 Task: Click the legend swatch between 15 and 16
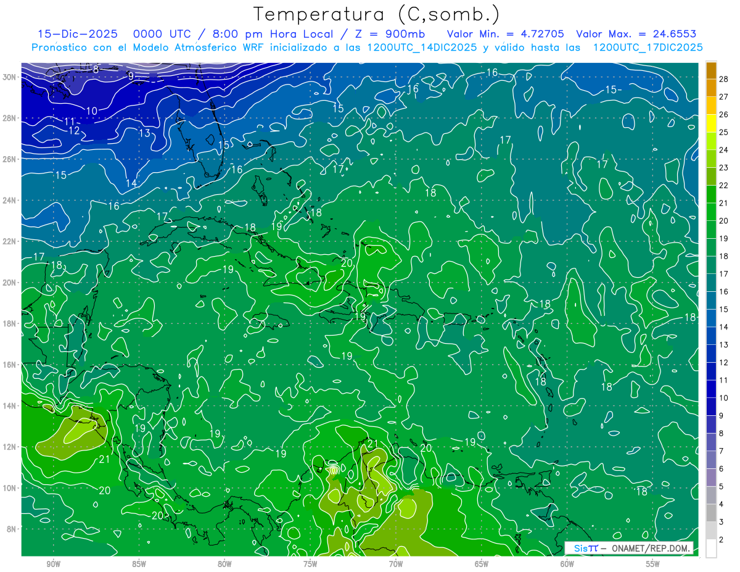(711, 301)
